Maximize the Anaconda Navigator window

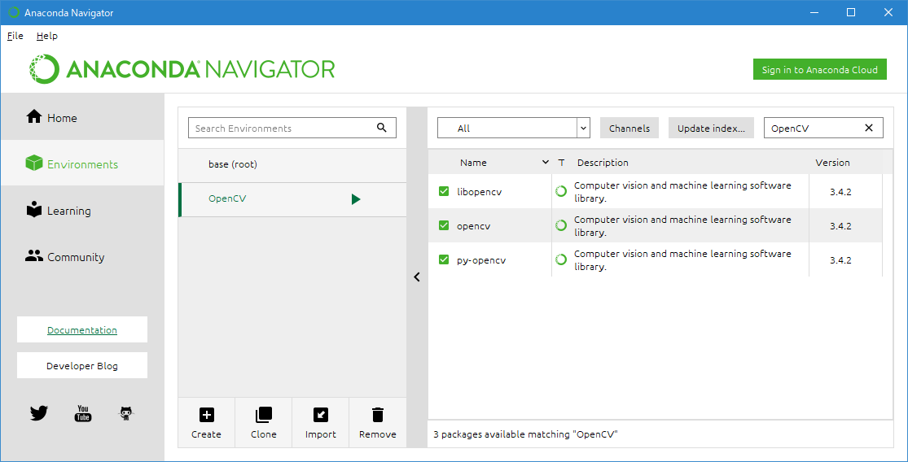point(851,12)
